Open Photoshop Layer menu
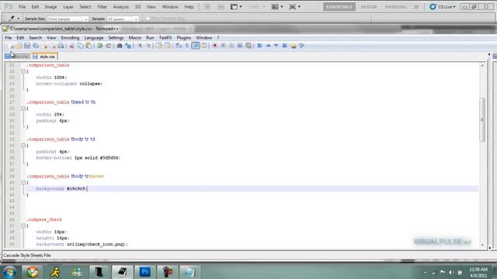 click(68, 7)
